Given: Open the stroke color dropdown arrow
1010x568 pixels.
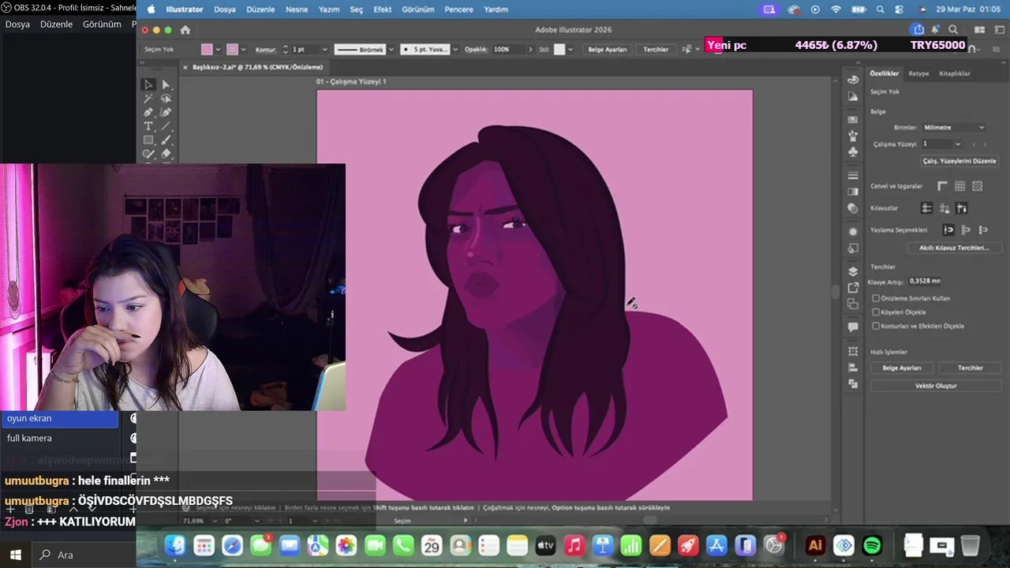Looking at the screenshot, I should (x=243, y=50).
